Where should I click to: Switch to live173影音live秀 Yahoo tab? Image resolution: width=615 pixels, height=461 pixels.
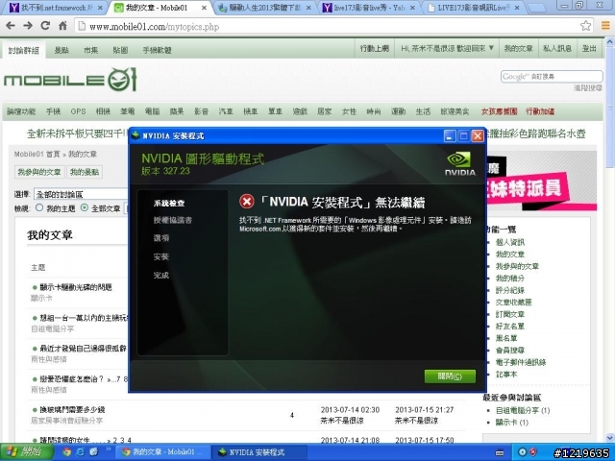click(x=369, y=8)
